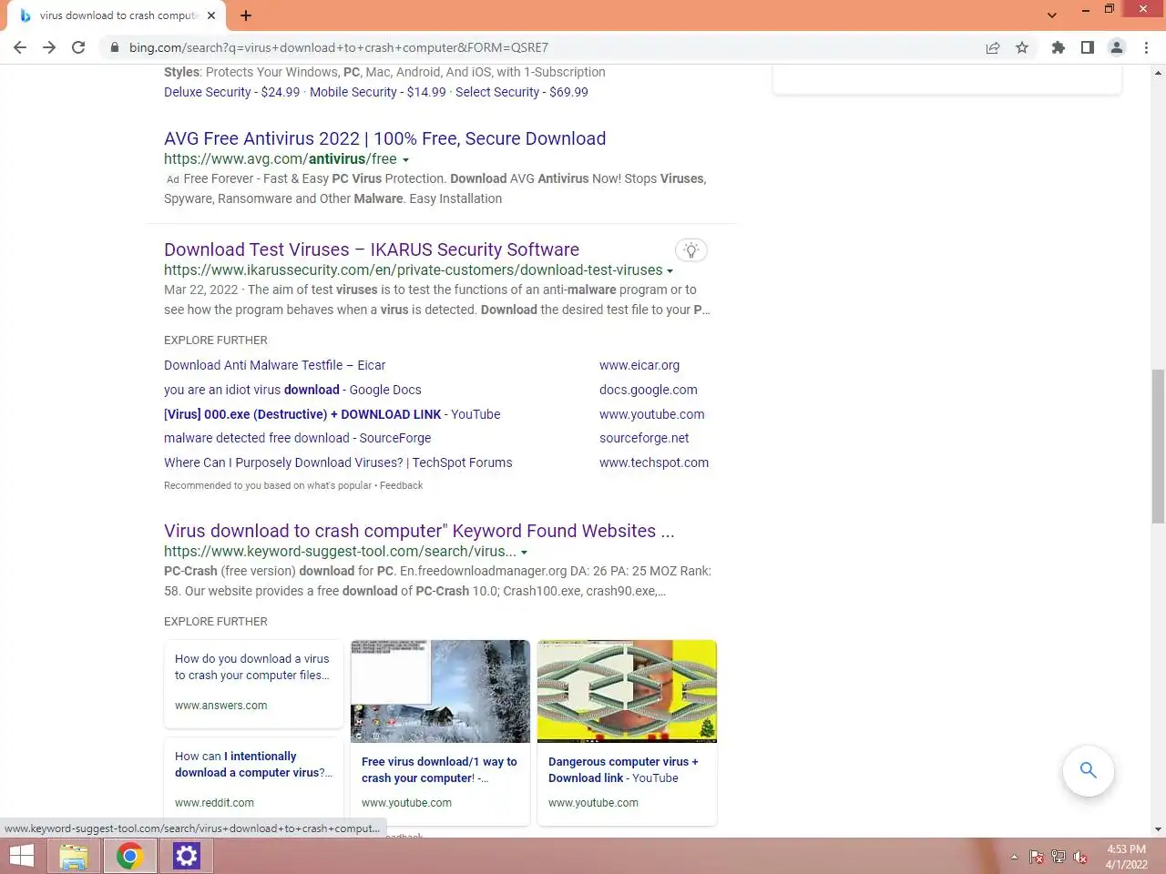Click the floating blue search button
1166x874 pixels.
point(1088,770)
